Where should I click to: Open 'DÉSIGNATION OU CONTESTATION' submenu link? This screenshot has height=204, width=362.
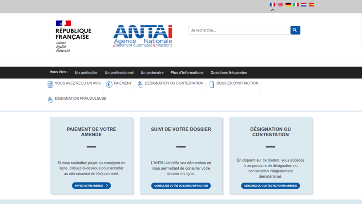coord(174,83)
